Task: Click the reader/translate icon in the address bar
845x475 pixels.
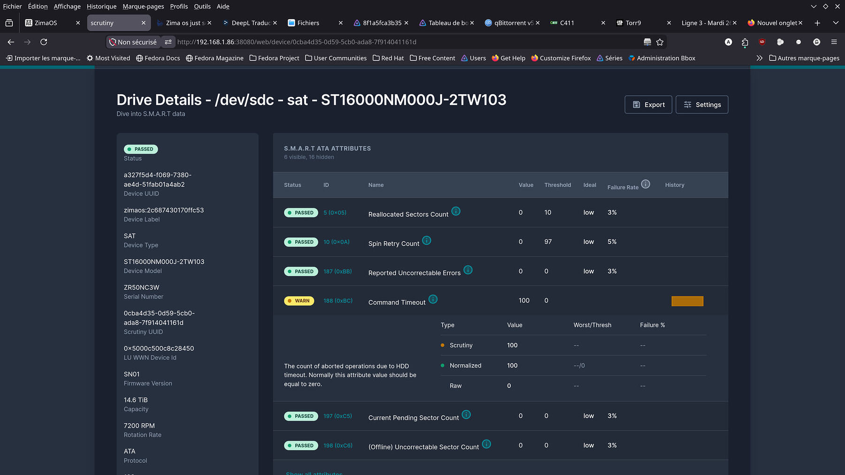Action: tap(647, 42)
